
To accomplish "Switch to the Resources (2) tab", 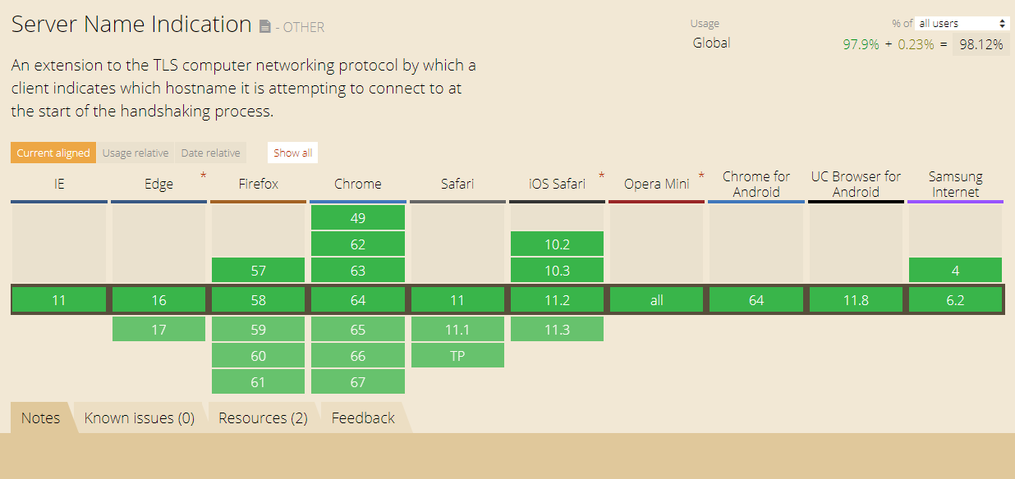I will click(263, 418).
